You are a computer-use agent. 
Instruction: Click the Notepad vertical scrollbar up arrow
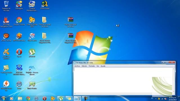pyautogui.click(x=174, y=69)
